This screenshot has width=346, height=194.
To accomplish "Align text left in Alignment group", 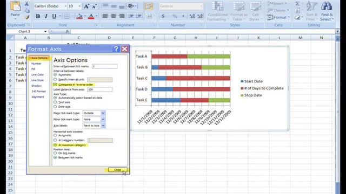I will coord(105,16).
